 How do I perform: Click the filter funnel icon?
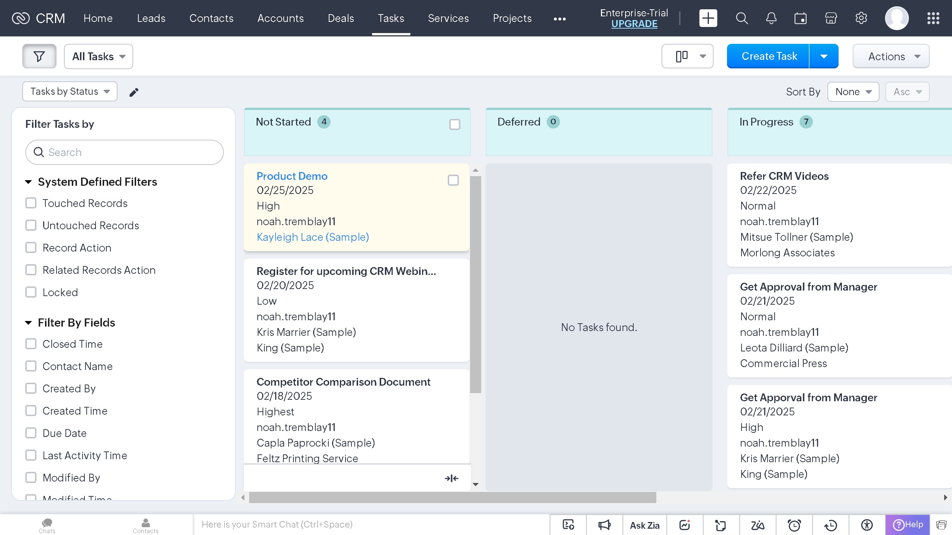point(39,56)
